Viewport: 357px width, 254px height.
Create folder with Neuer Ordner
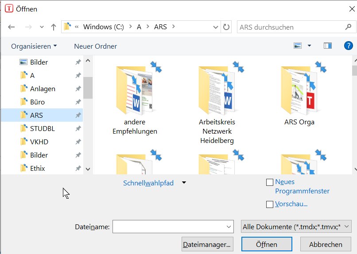95,46
